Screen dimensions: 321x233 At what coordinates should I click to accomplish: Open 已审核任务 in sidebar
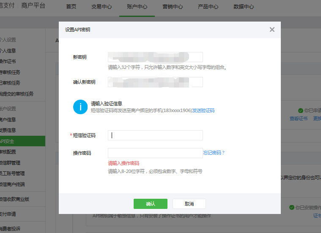(10, 83)
